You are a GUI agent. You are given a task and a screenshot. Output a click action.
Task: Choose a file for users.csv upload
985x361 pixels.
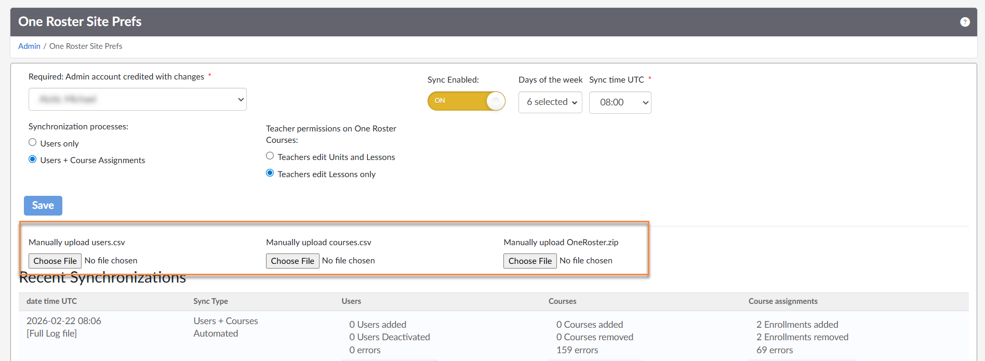[55, 261]
